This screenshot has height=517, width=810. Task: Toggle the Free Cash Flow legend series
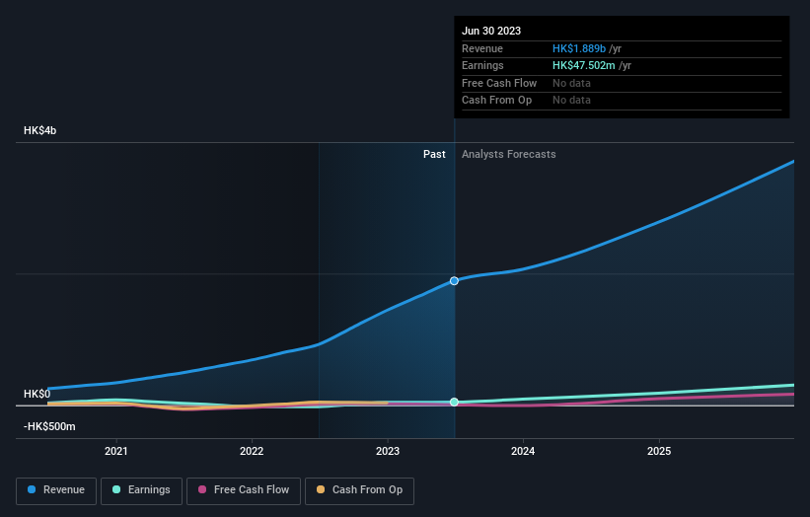(x=244, y=490)
